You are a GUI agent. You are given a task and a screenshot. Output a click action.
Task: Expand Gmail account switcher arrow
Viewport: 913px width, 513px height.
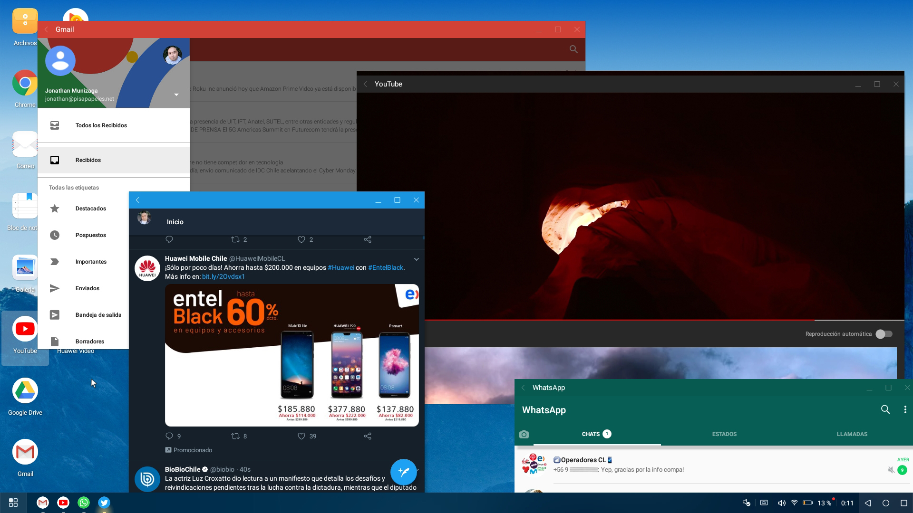[176, 95]
